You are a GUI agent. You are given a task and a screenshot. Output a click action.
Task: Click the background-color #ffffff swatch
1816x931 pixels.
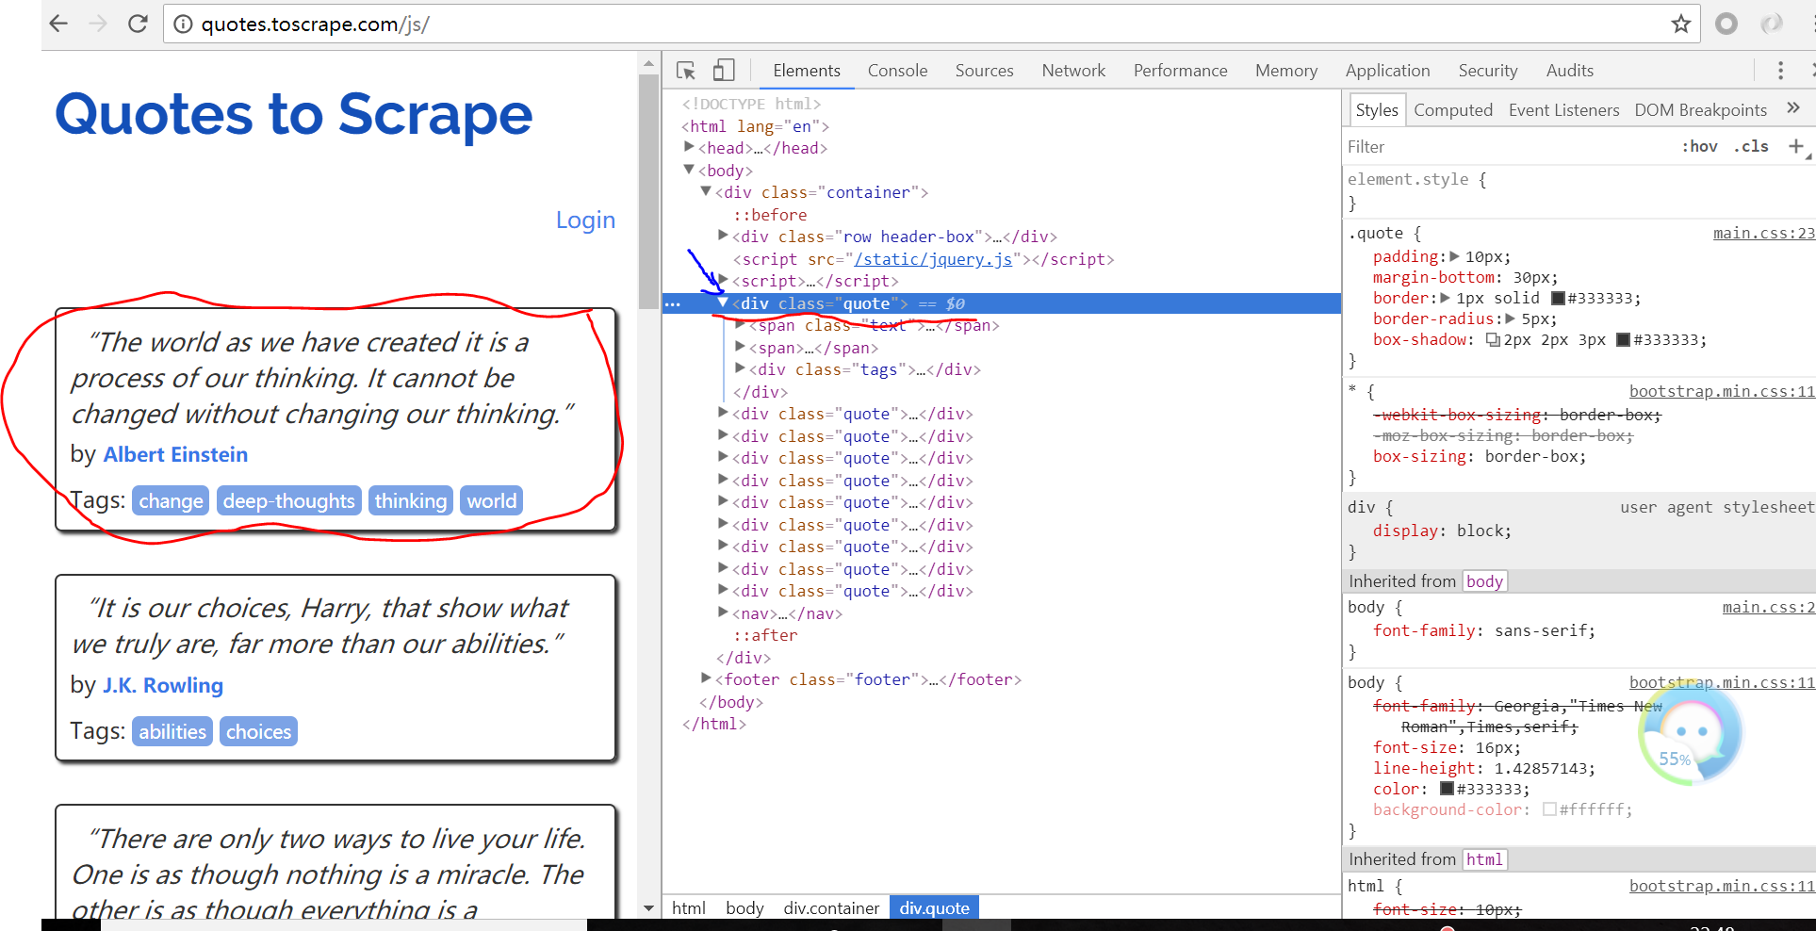coord(1549,809)
